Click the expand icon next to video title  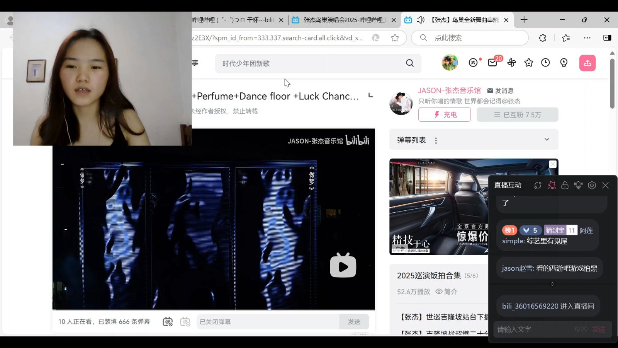(x=370, y=95)
